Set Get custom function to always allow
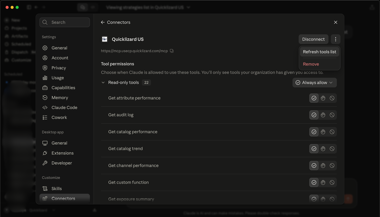 pos(314,182)
